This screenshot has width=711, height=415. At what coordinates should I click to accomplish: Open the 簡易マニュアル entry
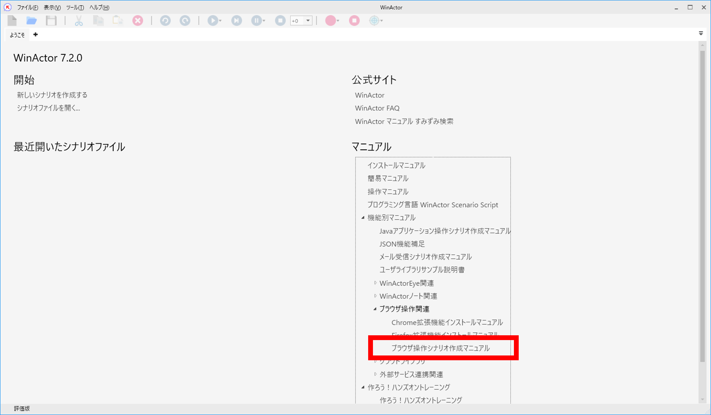388,179
